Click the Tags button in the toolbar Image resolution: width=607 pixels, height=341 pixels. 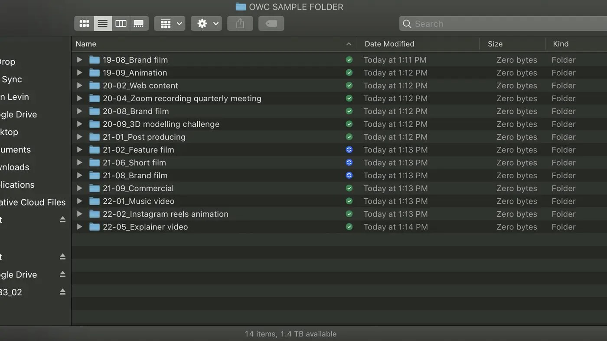tap(271, 23)
